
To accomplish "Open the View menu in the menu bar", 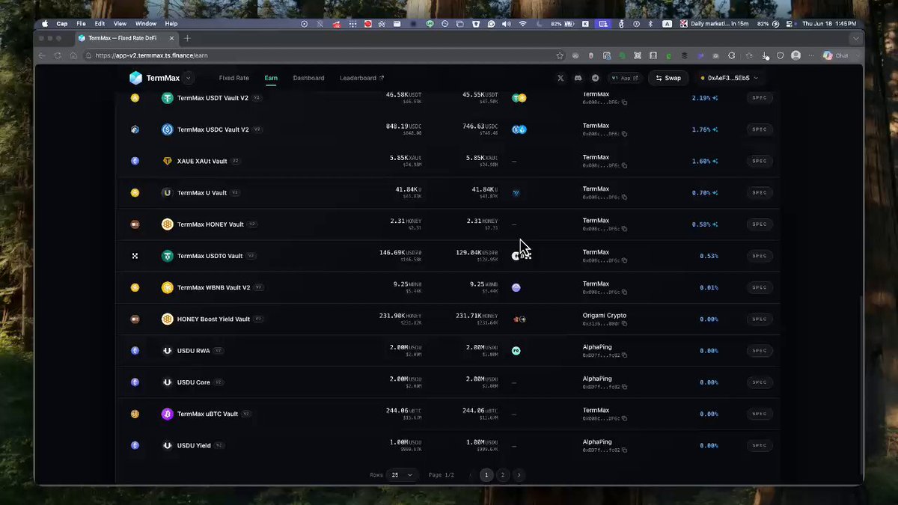I will tap(120, 24).
